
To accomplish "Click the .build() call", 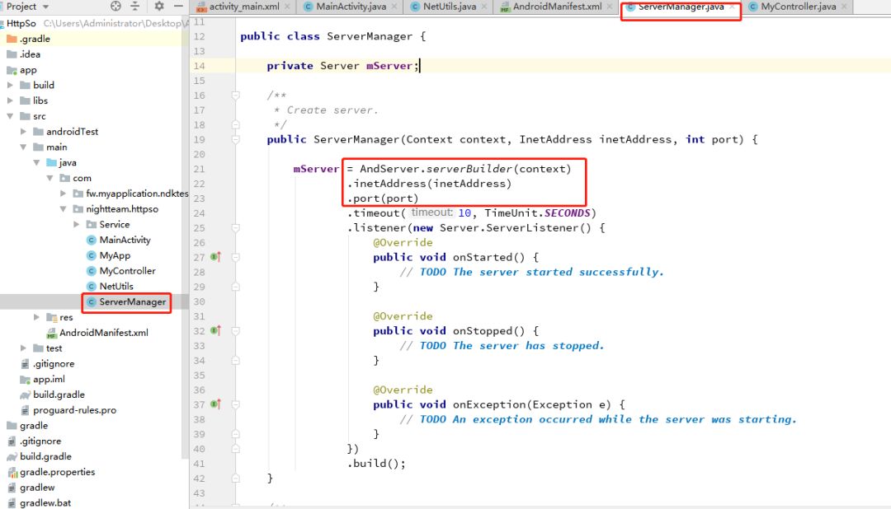I will pyautogui.click(x=376, y=464).
